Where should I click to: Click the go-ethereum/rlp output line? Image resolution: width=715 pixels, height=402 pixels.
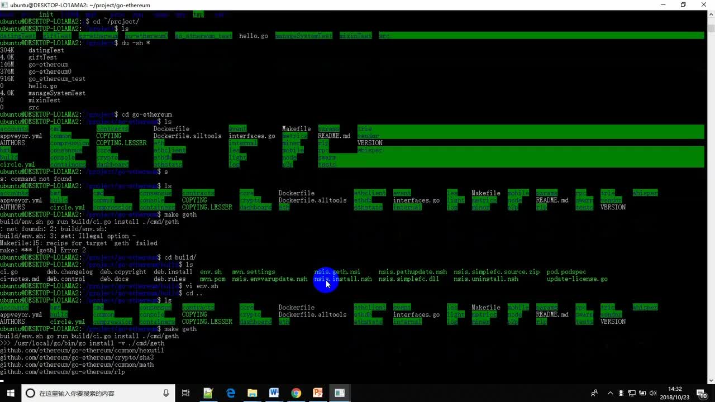pyautogui.click(x=63, y=372)
